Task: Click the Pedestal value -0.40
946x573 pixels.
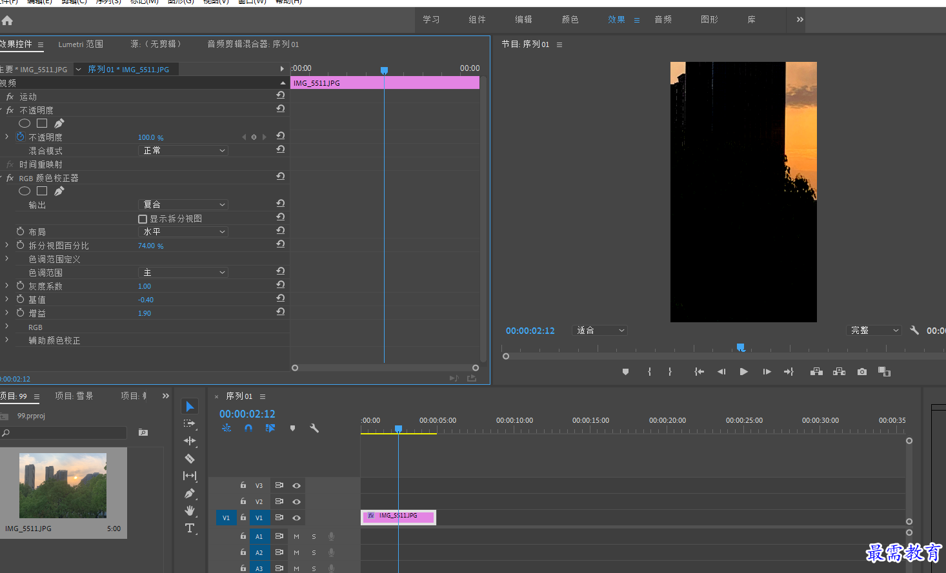Action: [x=146, y=300]
